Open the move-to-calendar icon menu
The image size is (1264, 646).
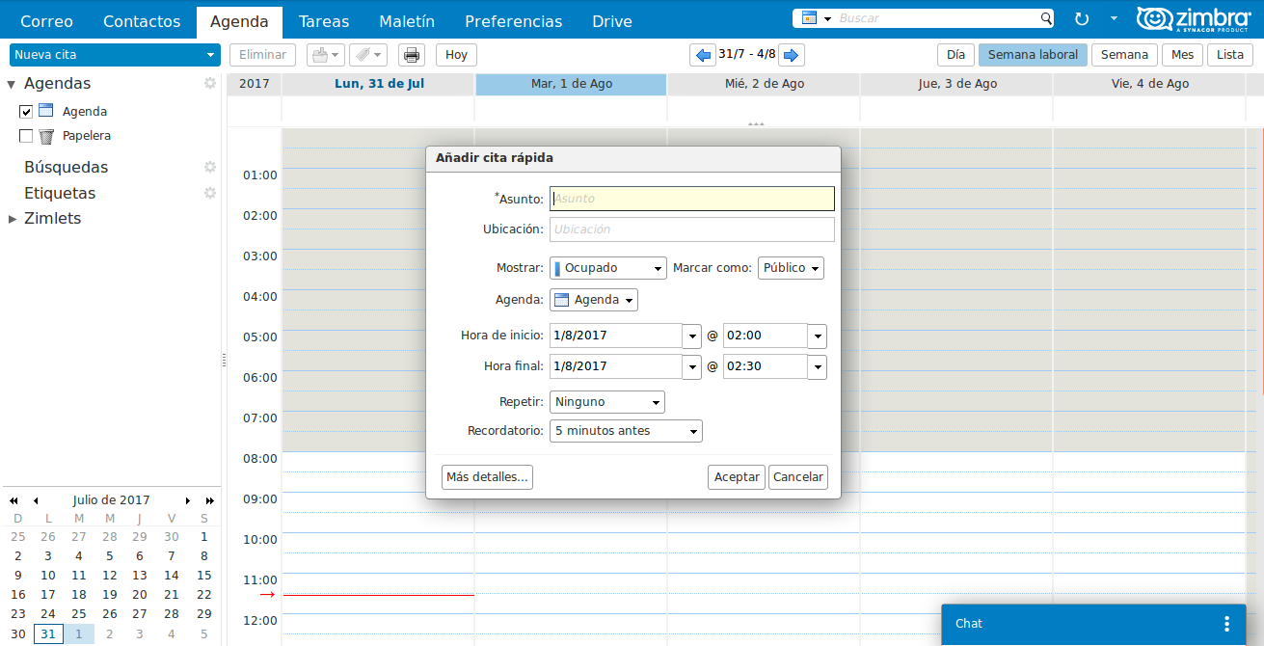coord(324,55)
